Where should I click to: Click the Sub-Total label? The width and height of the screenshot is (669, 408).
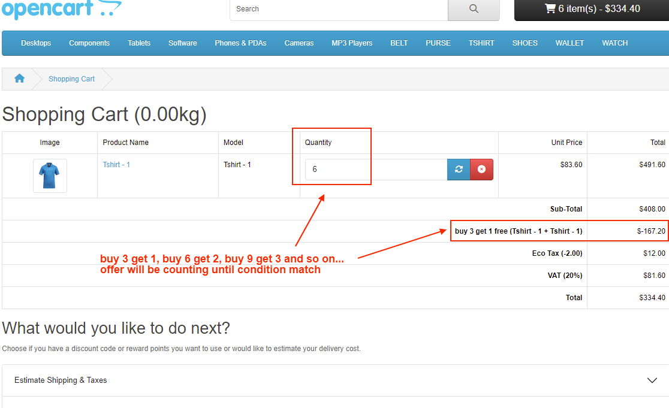(x=566, y=209)
